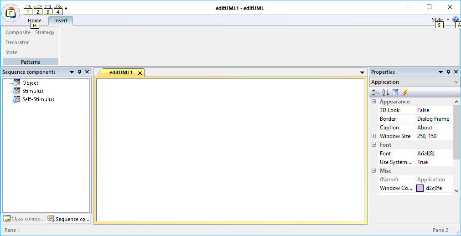Select the Object component icon in tree

pyautogui.click(x=17, y=83)
